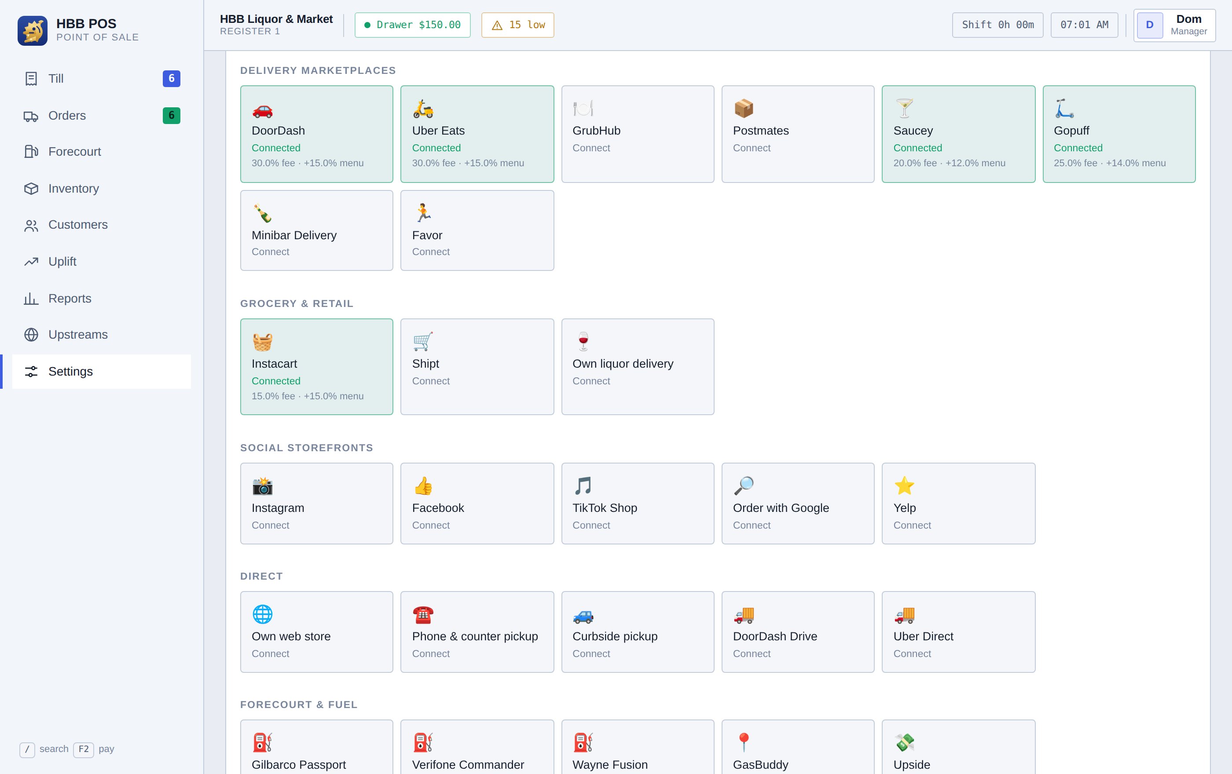This screenshot has height=774, width=1232.
Task: Click the Phone & counter pickup telephone icon
Action: 423,614
